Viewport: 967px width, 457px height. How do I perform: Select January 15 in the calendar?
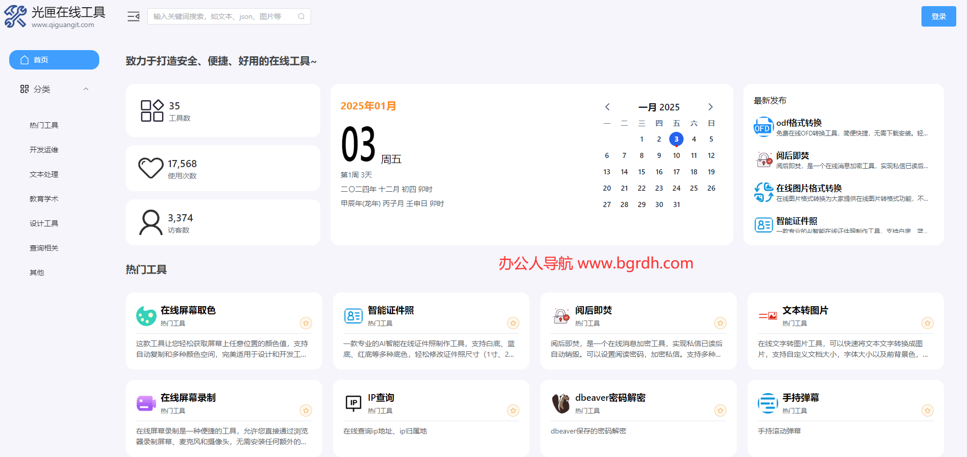pyautogui.click(x=642, y=172)
